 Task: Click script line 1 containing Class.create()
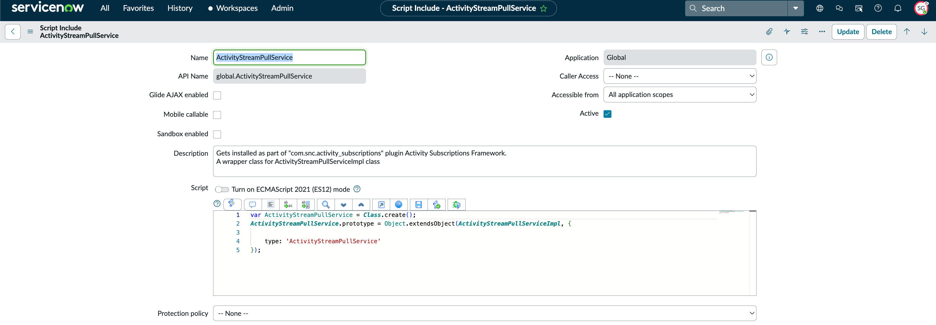click(x=333, y=215)
